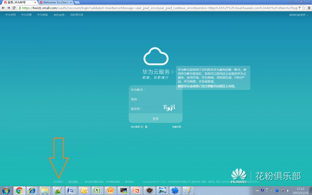Open 花粉俱乐部 in top navigation
Viewport: 312px width, 195px height.
tap(77, 15)
